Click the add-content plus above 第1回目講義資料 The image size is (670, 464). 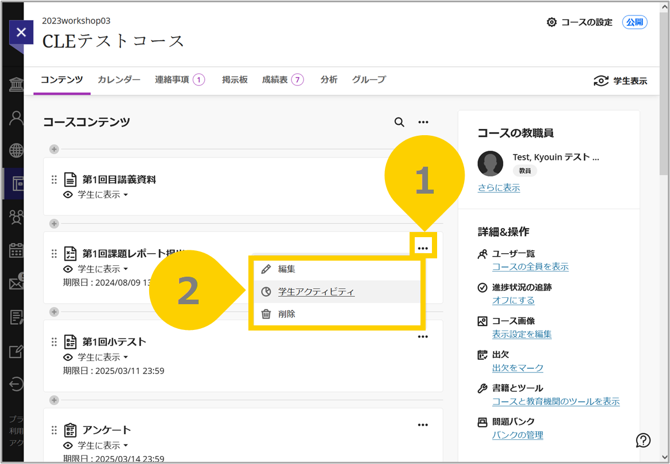[x=54, y=149]
